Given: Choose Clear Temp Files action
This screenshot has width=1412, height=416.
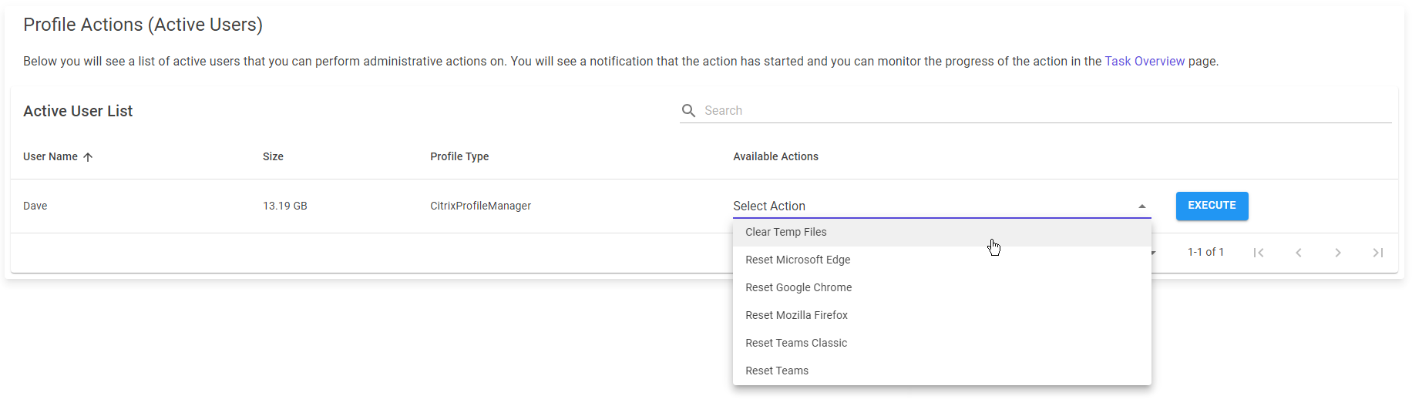Looking at the screenshot, I should 785,232.
